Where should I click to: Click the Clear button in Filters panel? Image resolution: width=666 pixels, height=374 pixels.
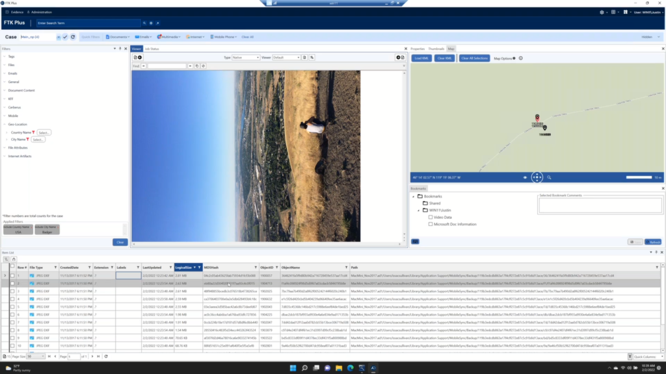(120, 242)
